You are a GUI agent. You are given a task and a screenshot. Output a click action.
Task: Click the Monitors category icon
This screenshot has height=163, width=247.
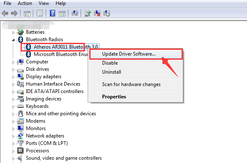coord(21,128)
